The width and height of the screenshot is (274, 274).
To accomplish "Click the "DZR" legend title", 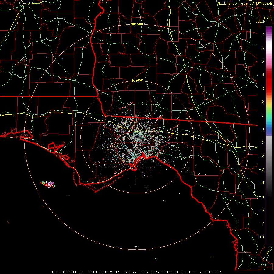I will coord(268,18).
